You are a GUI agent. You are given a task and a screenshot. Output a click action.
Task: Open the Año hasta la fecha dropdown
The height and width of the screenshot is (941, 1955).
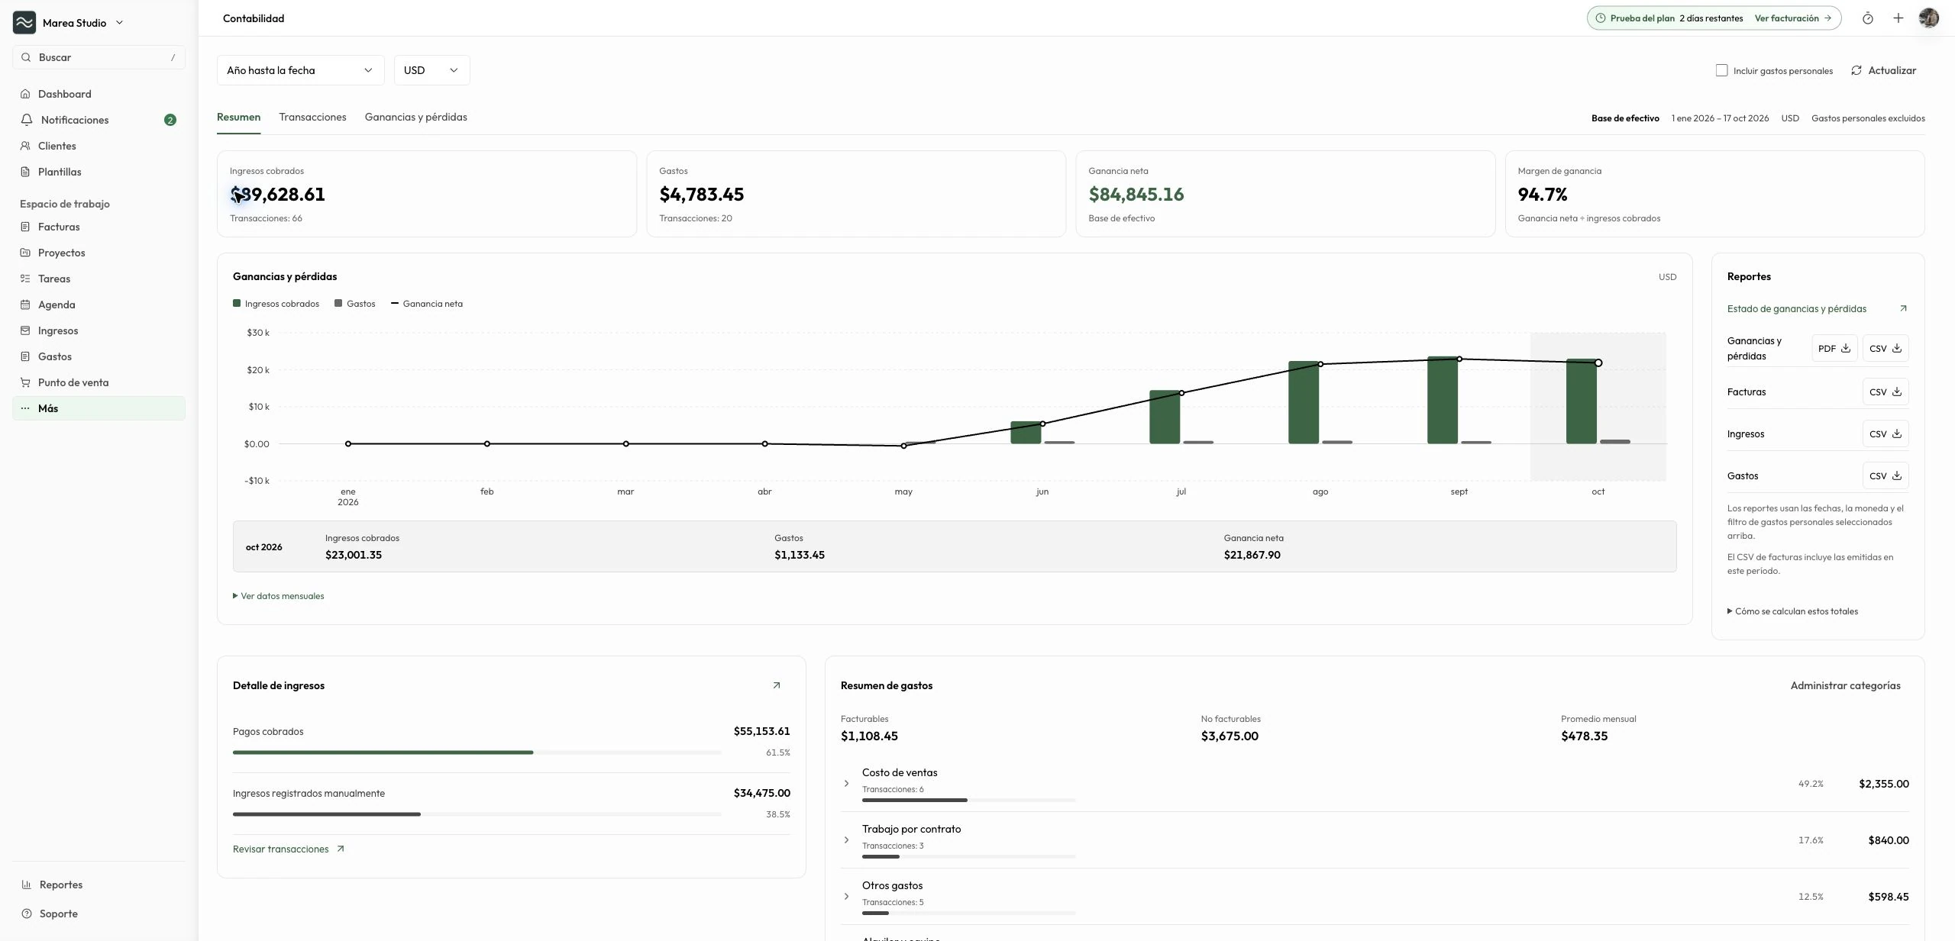[x=300, y=70]
